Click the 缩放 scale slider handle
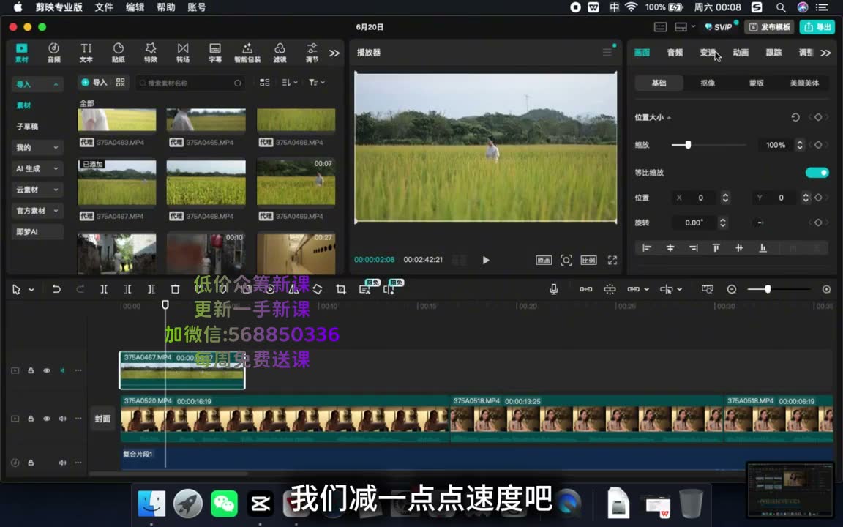Screen dimensions: 843x527 point(688,145)
